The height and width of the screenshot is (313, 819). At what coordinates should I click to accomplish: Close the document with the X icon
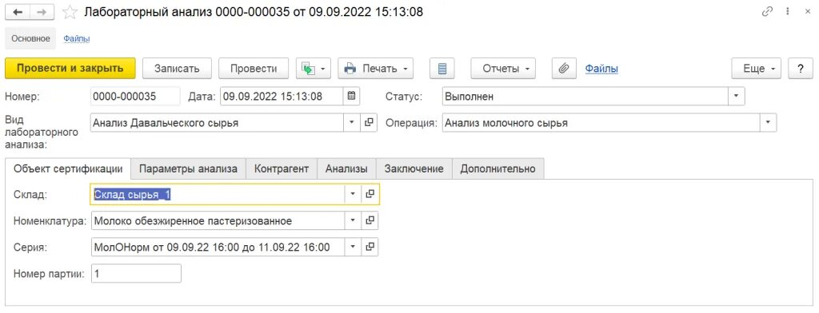[807, 12]
